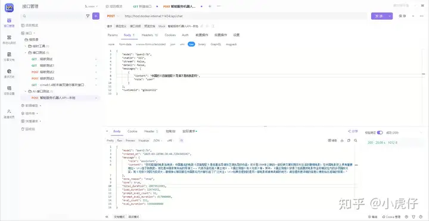429x221 pixels.
Task: Switch to the request Cookies tab
Action: click(x=170, y=35)
